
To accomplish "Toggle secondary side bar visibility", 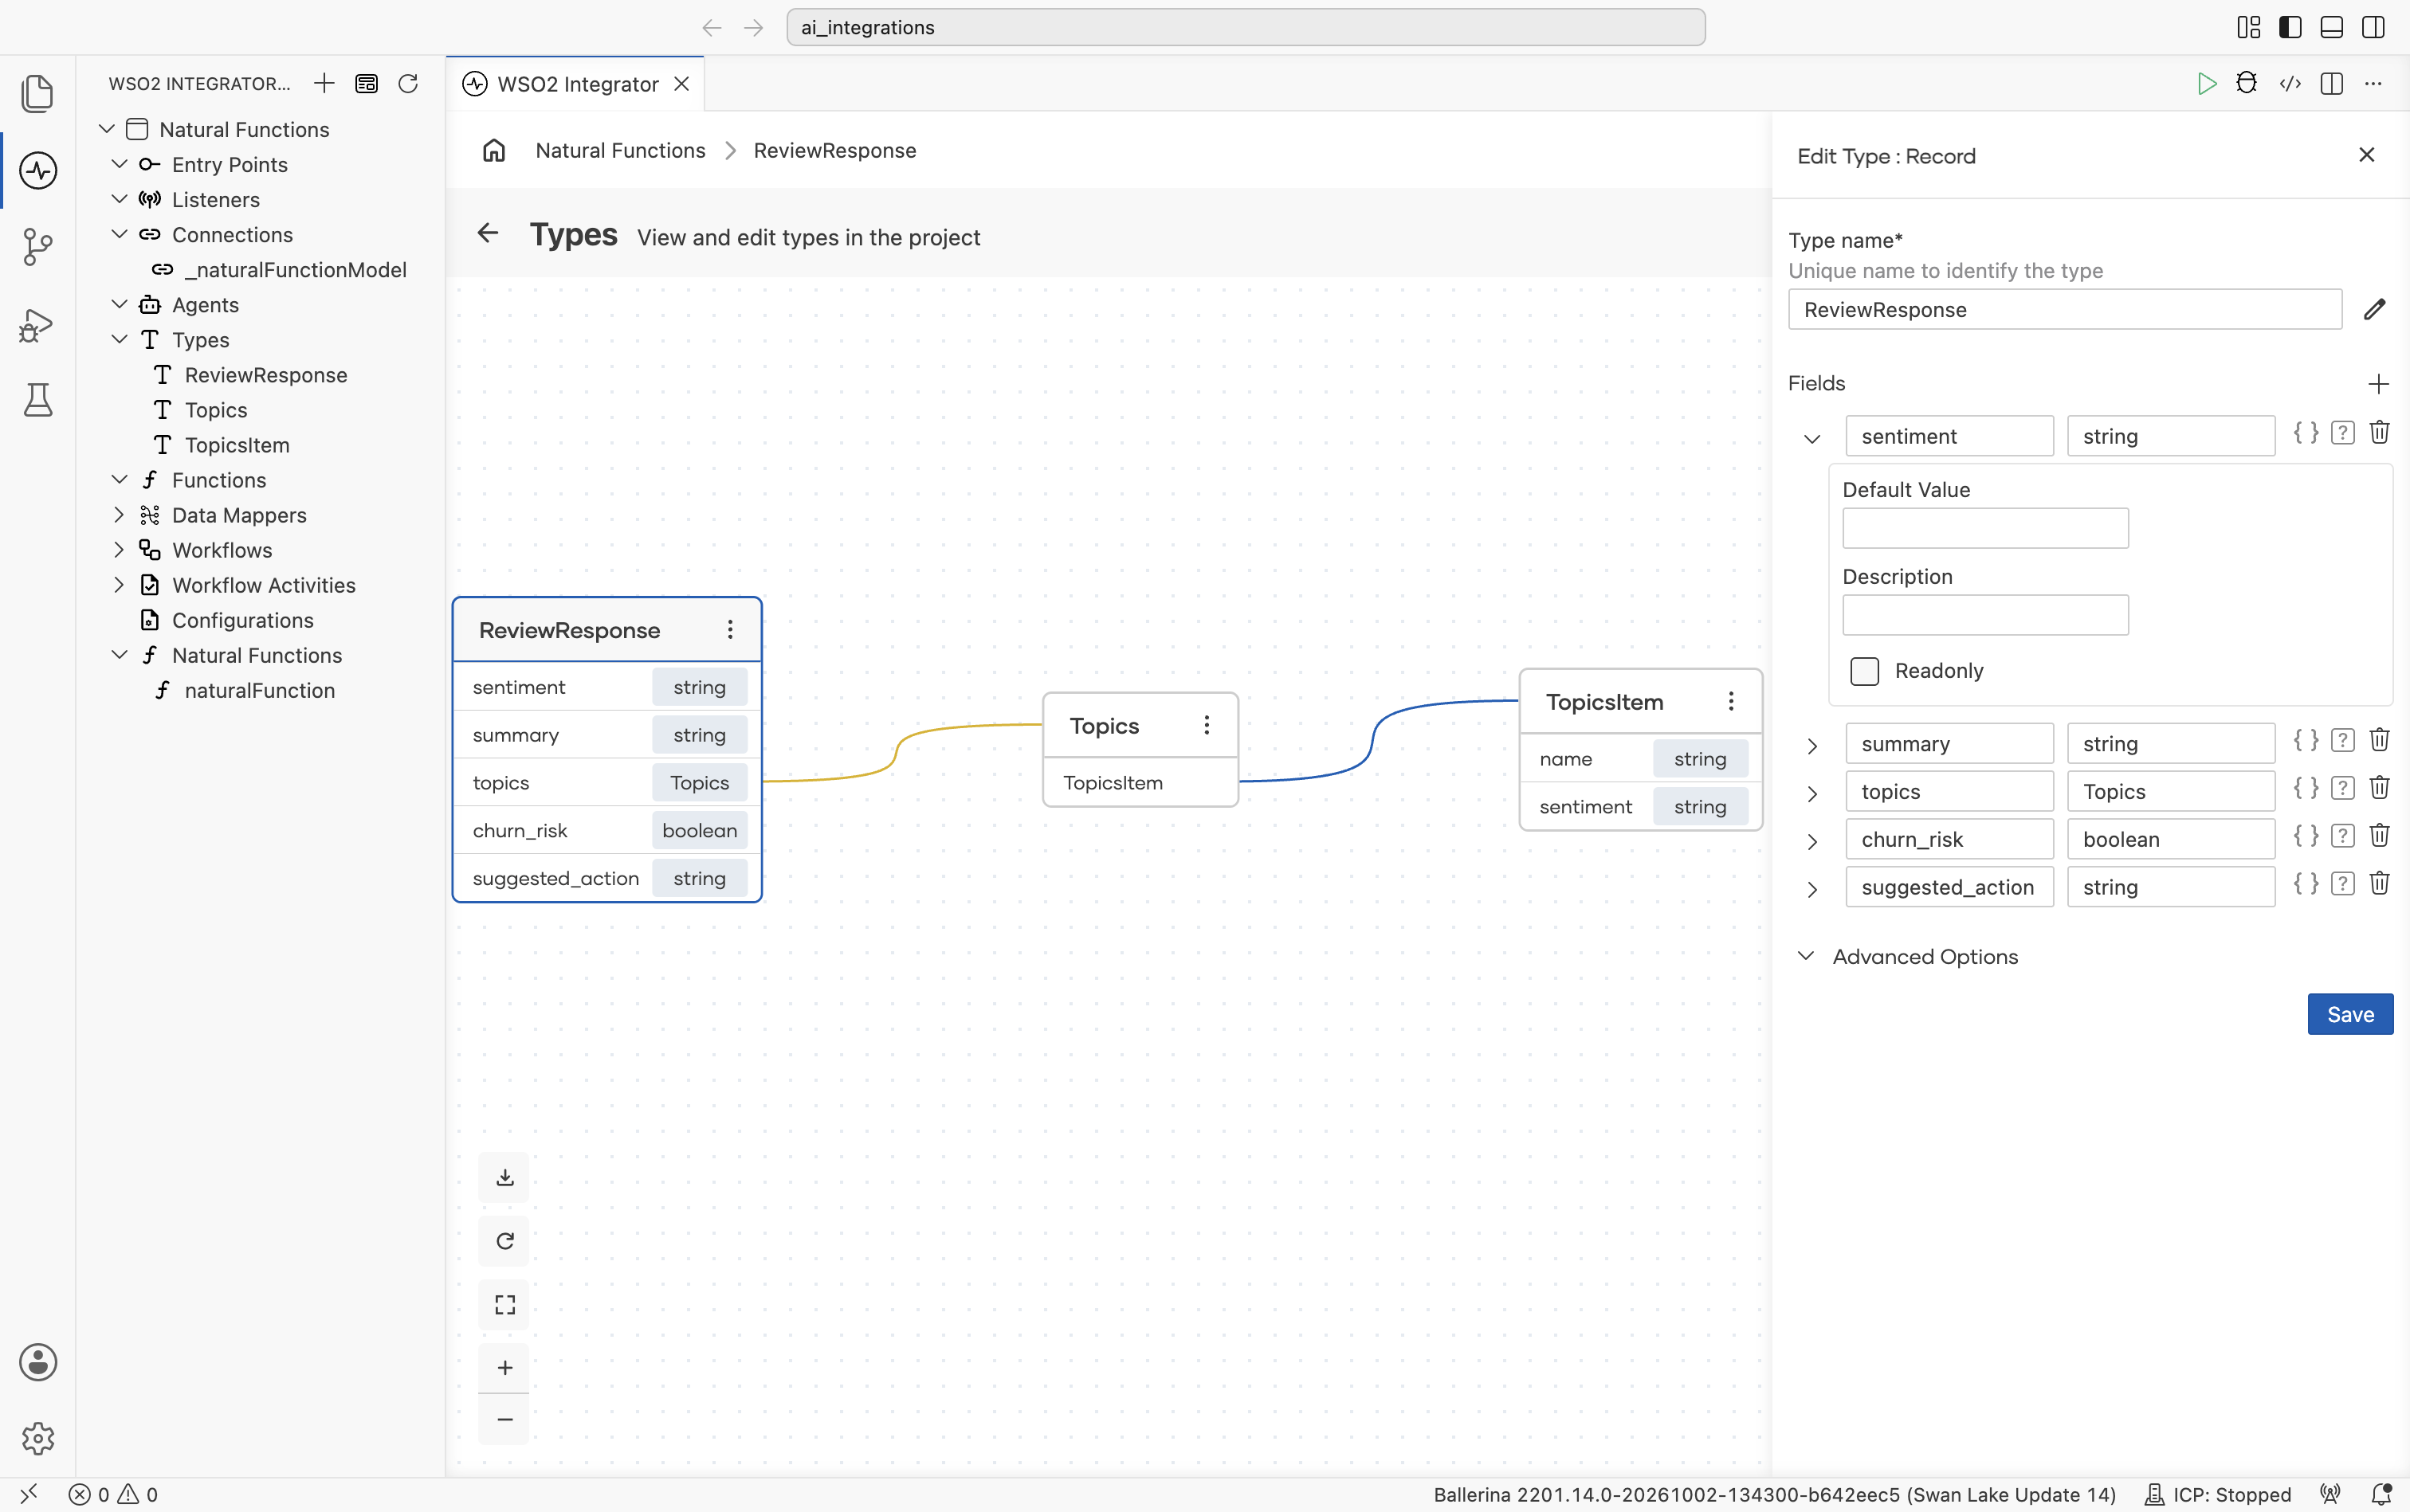I will (2374, 27).
